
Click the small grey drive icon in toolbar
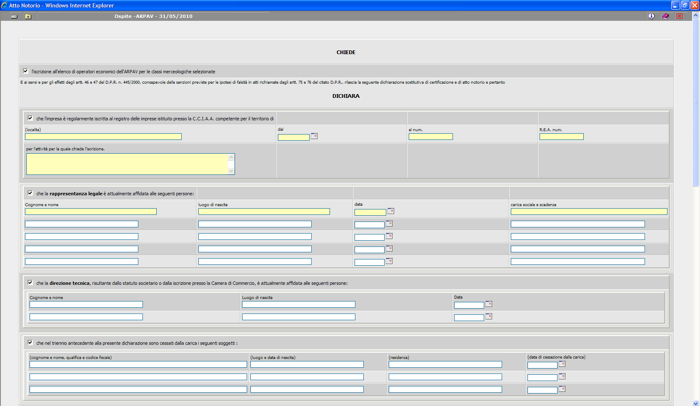click(x=14, y=17)
